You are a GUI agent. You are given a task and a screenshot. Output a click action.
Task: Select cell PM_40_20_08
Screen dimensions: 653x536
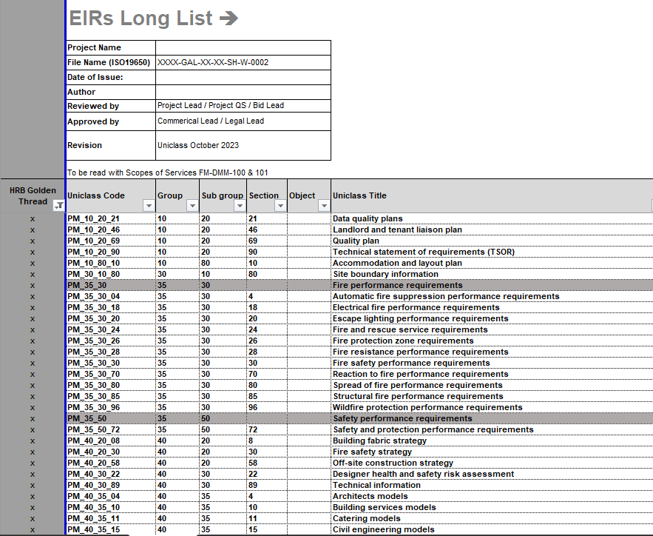(x=111, y=440)
